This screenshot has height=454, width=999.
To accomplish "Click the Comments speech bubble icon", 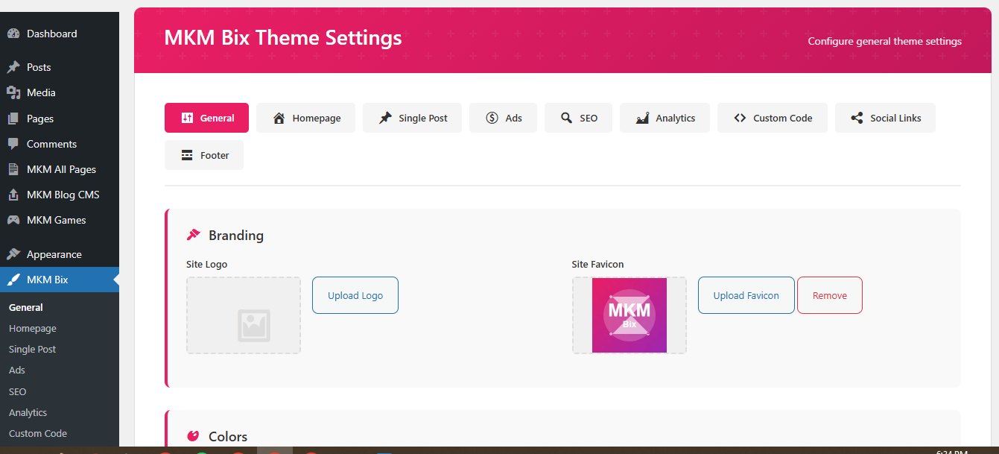I will tap(13, 144).
